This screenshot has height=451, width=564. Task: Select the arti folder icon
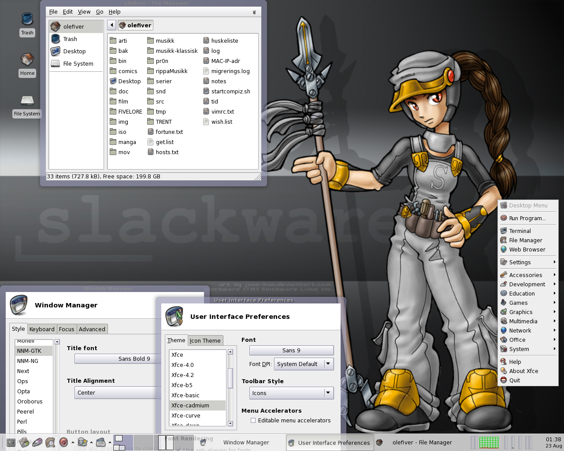(113, 41)
